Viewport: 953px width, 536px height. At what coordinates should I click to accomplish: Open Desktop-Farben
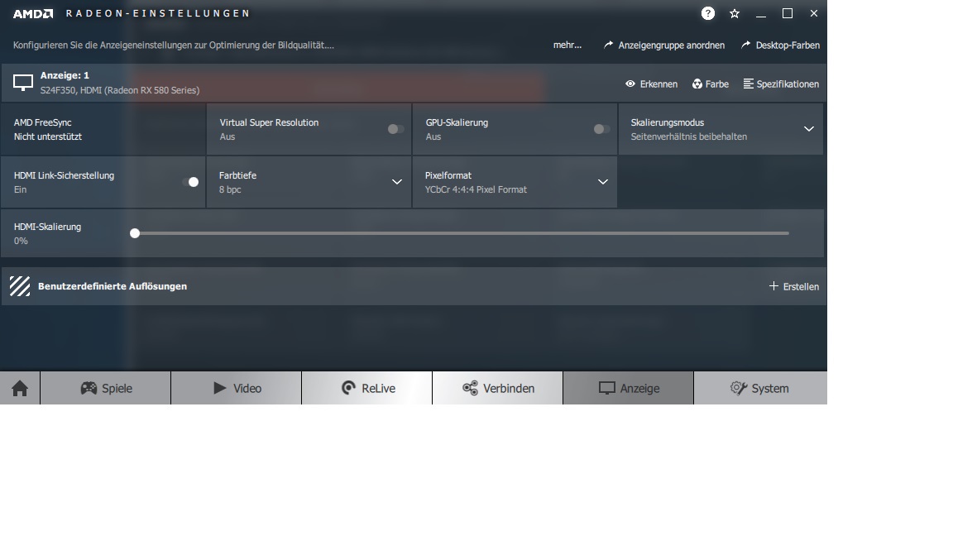788,45
